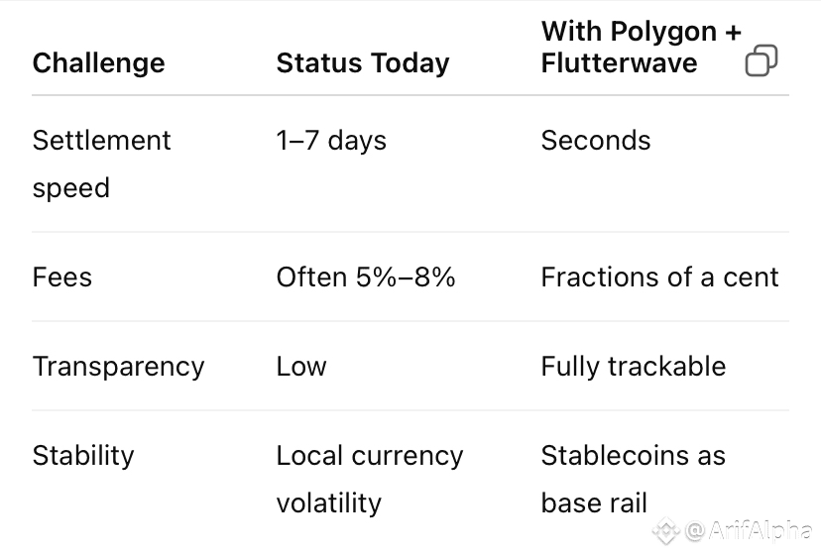821x556 pixels.
Task: Click the word speed under Settlement
Action: 71,188
